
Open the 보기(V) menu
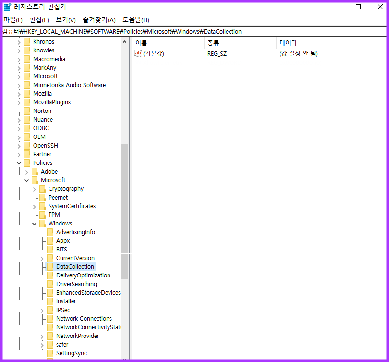[x=66, y=20]
